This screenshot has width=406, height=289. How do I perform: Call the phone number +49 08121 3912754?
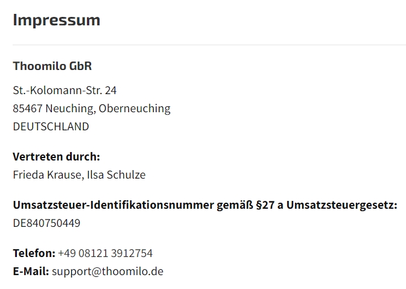105,253
